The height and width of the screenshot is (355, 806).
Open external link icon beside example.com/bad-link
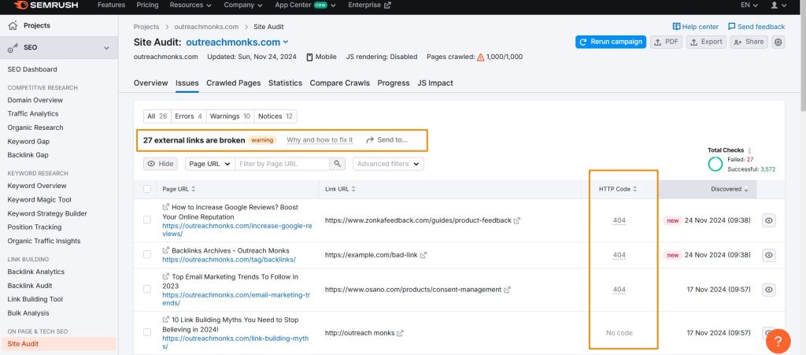(423, 255)
